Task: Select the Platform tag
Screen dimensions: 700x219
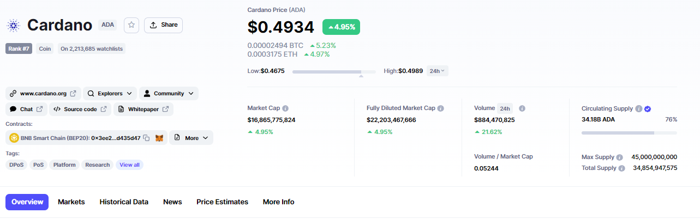Action: click(64, 165)
